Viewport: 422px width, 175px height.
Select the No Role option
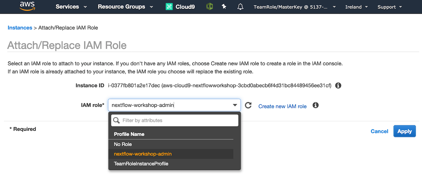171,144
